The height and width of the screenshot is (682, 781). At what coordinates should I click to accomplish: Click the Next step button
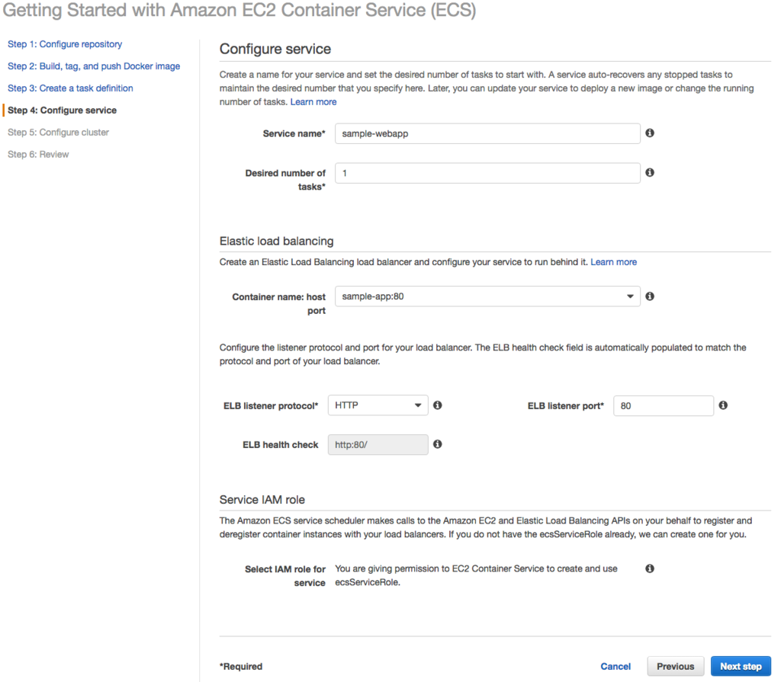(741, 666)
